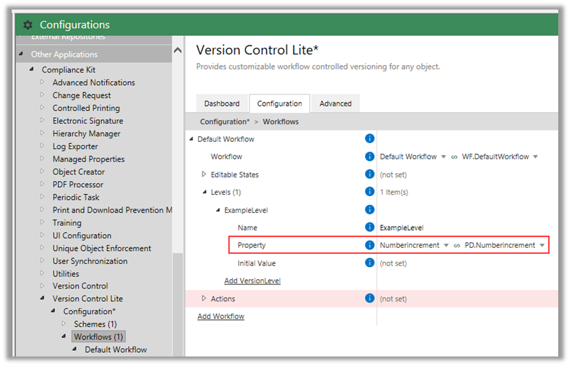Select Version Control in the tree
The width and height of the screenshot is (570, 366).
(80, 286)
